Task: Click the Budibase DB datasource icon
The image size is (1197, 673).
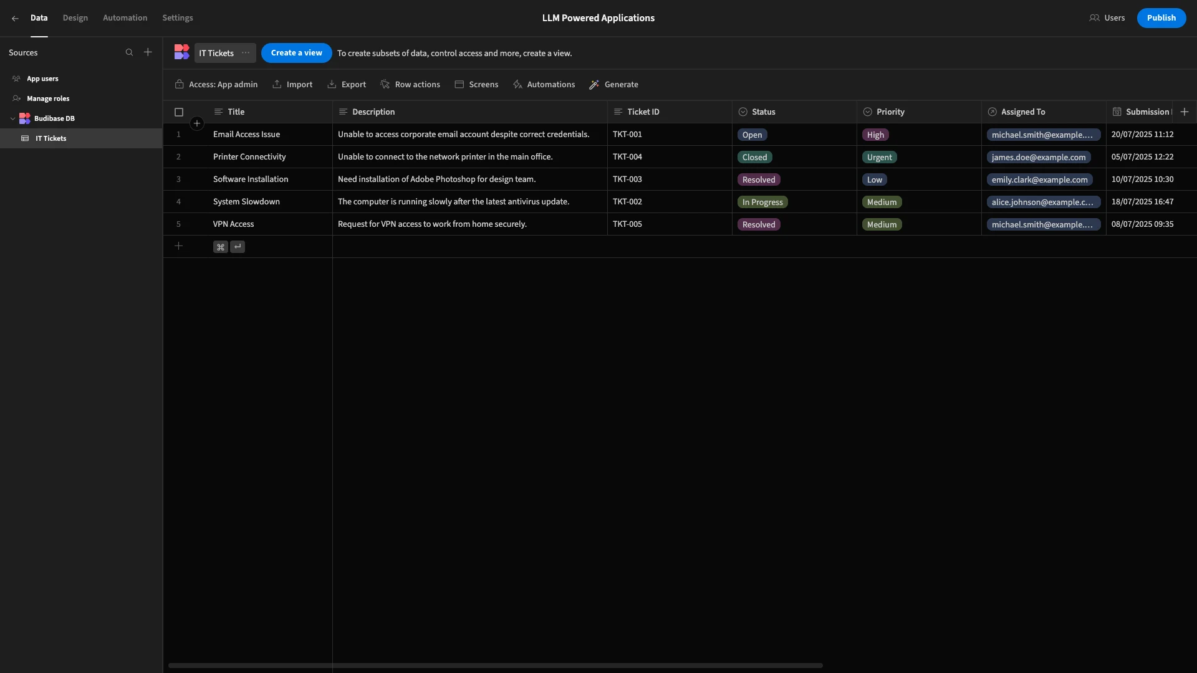Action: point(25,118)
